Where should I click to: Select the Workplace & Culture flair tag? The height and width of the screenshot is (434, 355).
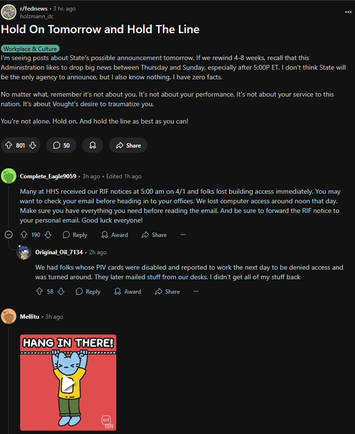30,49
